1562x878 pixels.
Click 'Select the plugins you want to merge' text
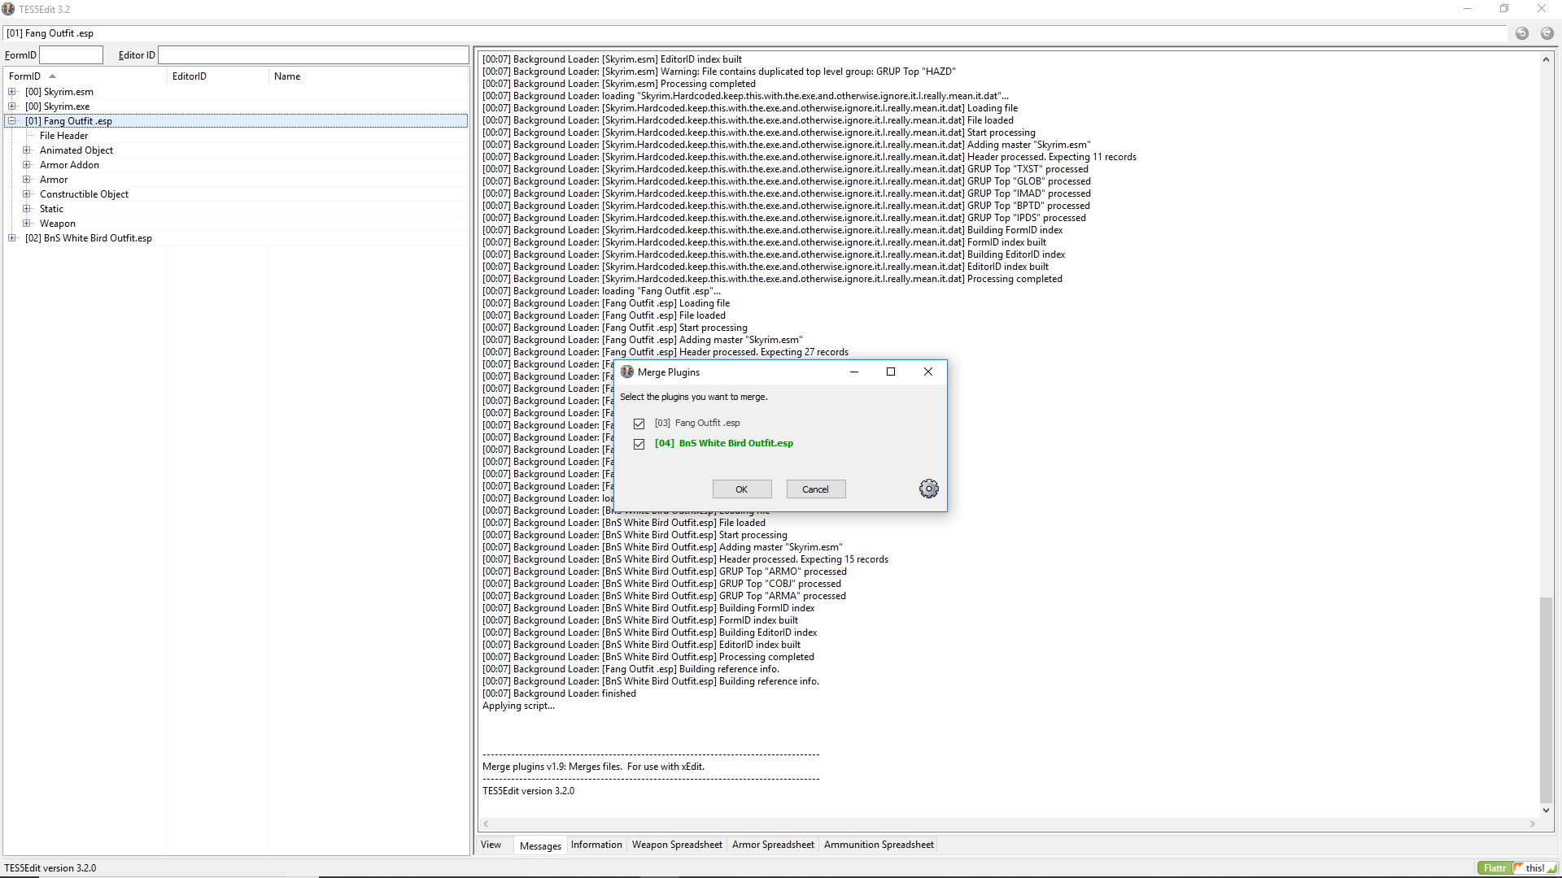pyautogui.click(x=693, y=397)
